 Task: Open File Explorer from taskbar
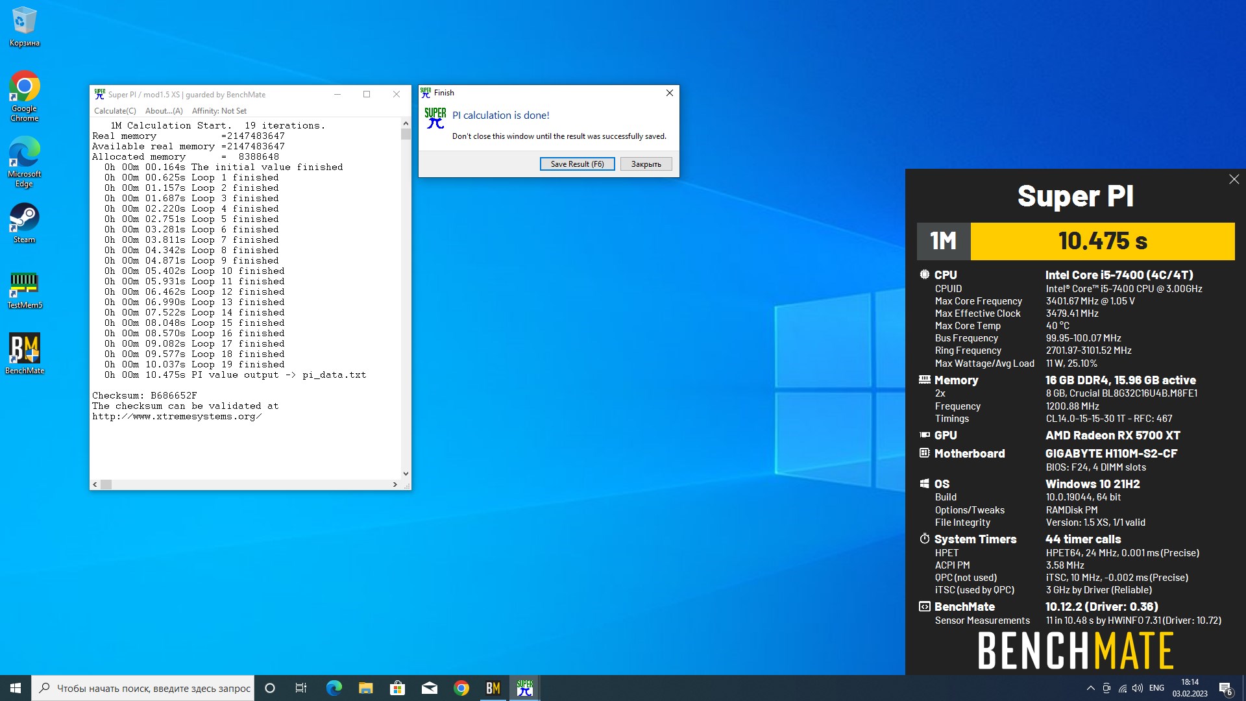coord(365,688)
